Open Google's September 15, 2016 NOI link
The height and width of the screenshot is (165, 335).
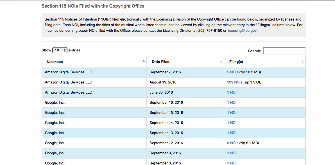click(232, 113)
